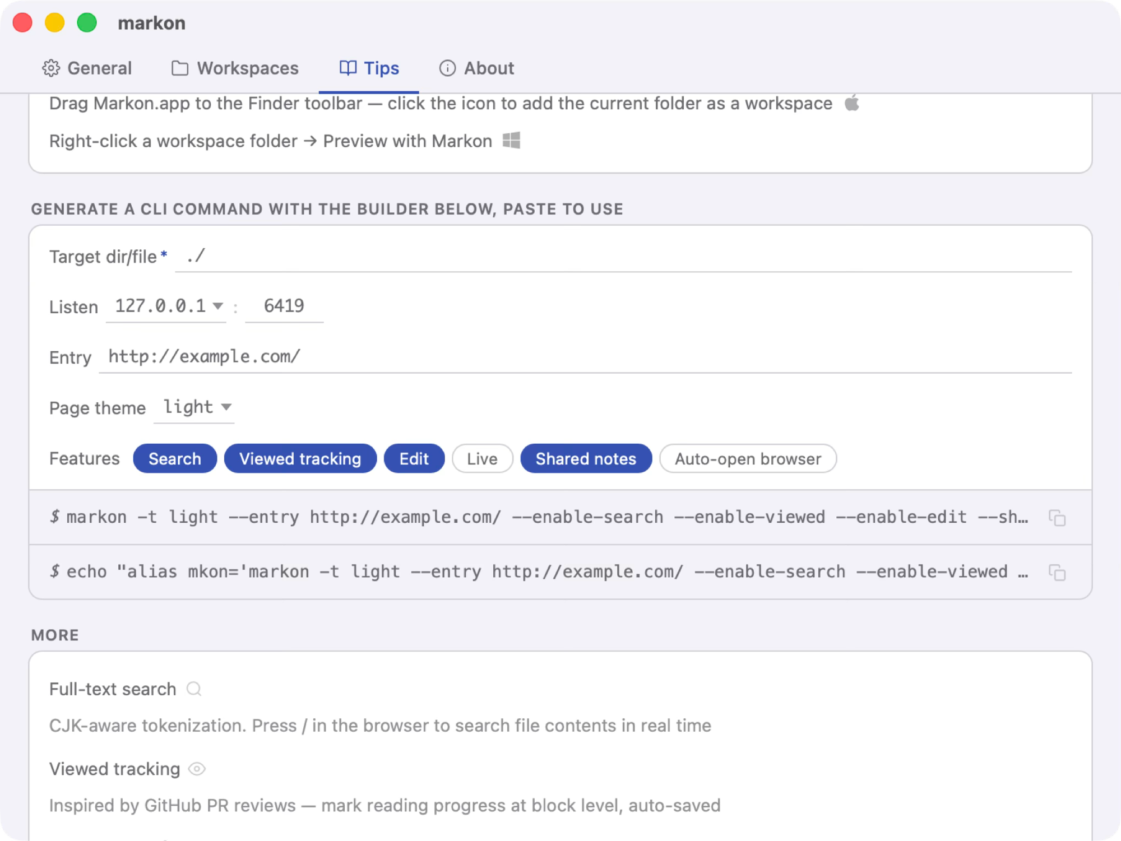Image resolution: width=1121 pixels, height=841 pixels.
Task: Enable the Auto-open browser chip
Action: tap(748, 459)
